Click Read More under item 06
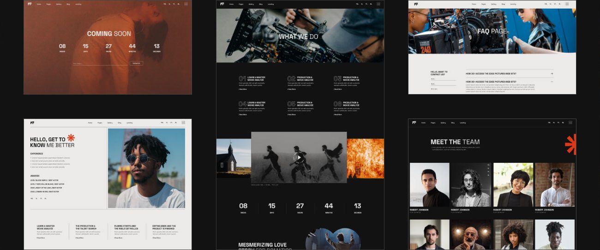The height and width of the screenshot is (250, 600). click(338, 114)
